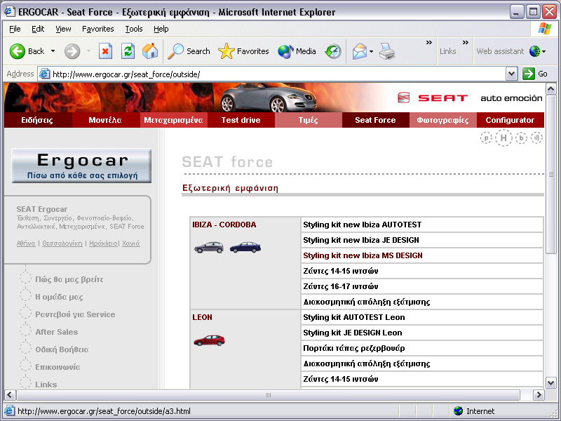Click the Forward arrow button
This screenshot has height=421, width=561.
(72, 51)
